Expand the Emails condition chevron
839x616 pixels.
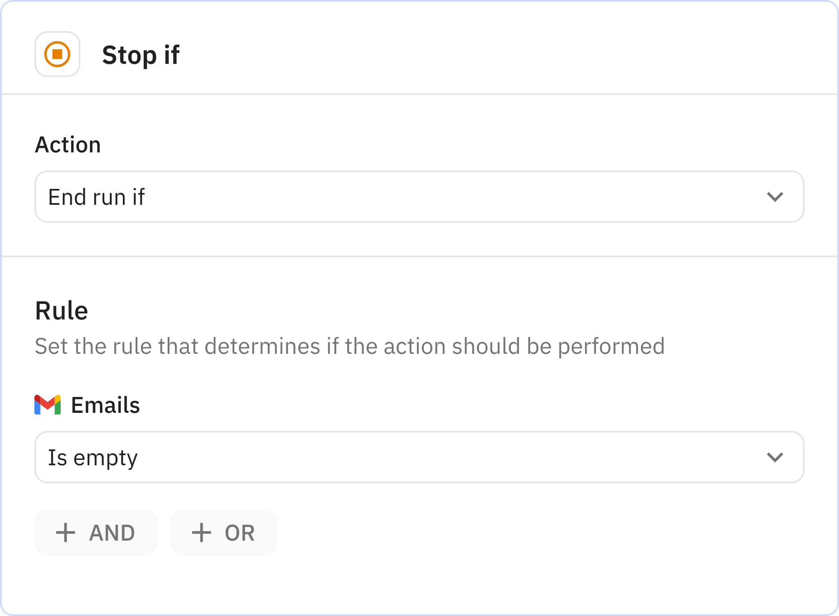coord(775,457)
